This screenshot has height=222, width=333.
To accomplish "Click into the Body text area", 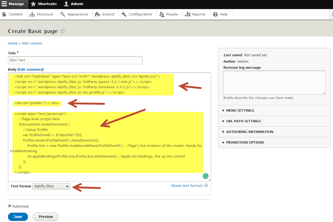I will 109,127.
